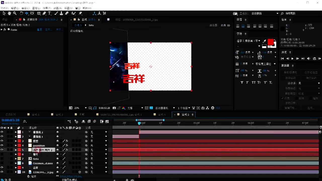Screen dimensions: 322x181
Task: Select the Unified Camera tool
Action: coord(27,13)
